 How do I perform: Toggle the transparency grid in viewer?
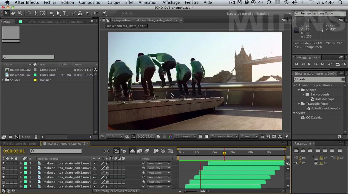206,137
